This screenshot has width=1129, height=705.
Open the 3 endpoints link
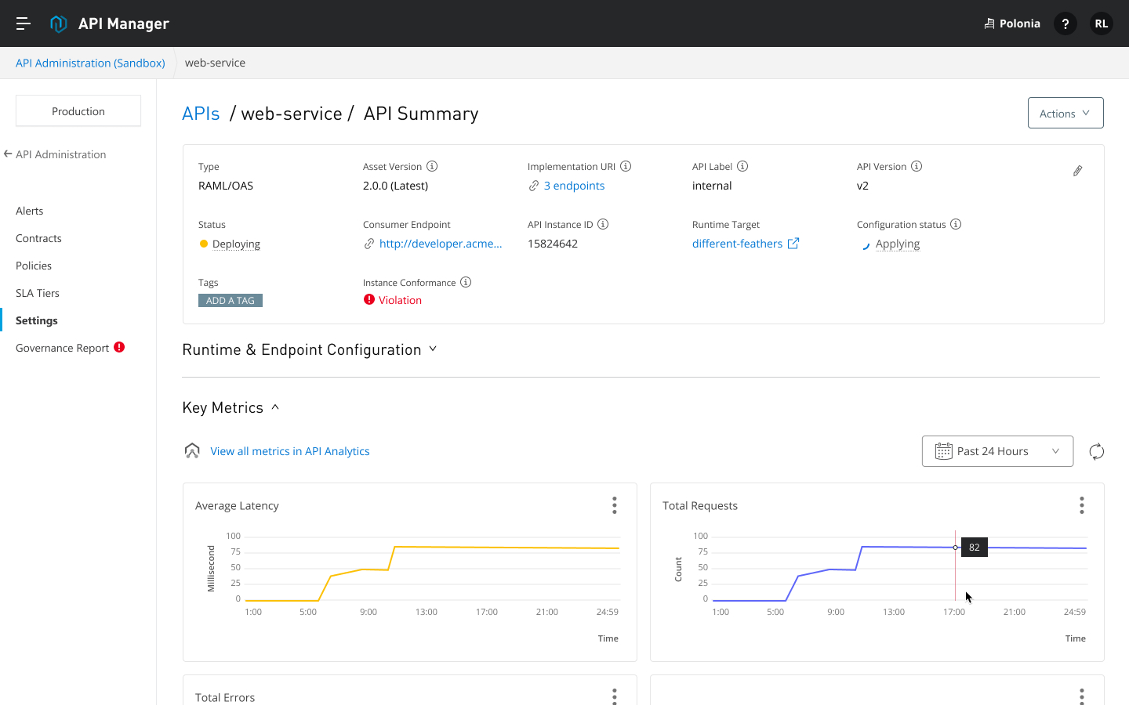574,186
